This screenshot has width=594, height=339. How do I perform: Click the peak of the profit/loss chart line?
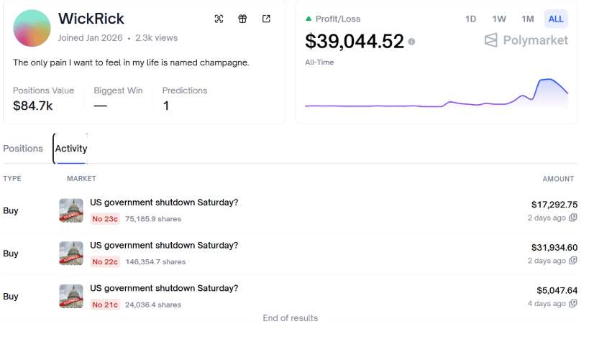click(x=549, y=79)
